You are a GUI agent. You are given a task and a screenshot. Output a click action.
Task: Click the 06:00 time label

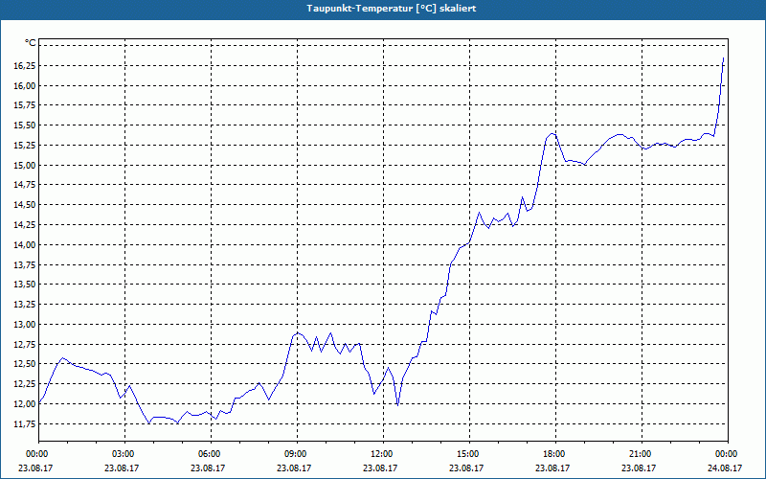[x=209, y=454]
